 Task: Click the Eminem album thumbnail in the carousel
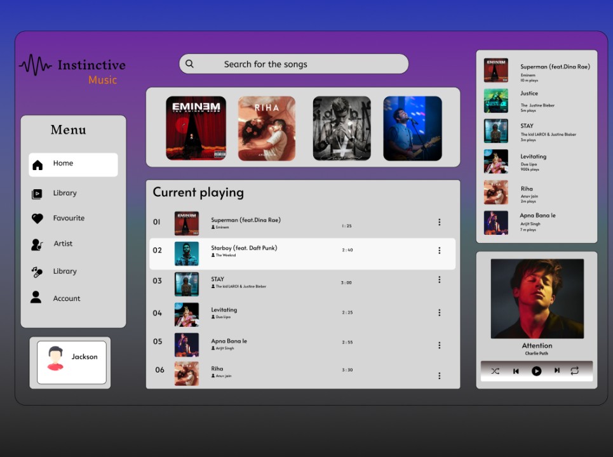(x=195, y=126)
